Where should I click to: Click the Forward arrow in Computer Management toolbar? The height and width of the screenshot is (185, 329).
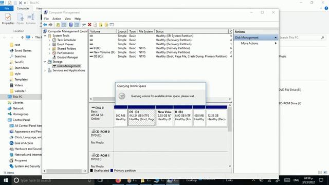coord(50,25)
